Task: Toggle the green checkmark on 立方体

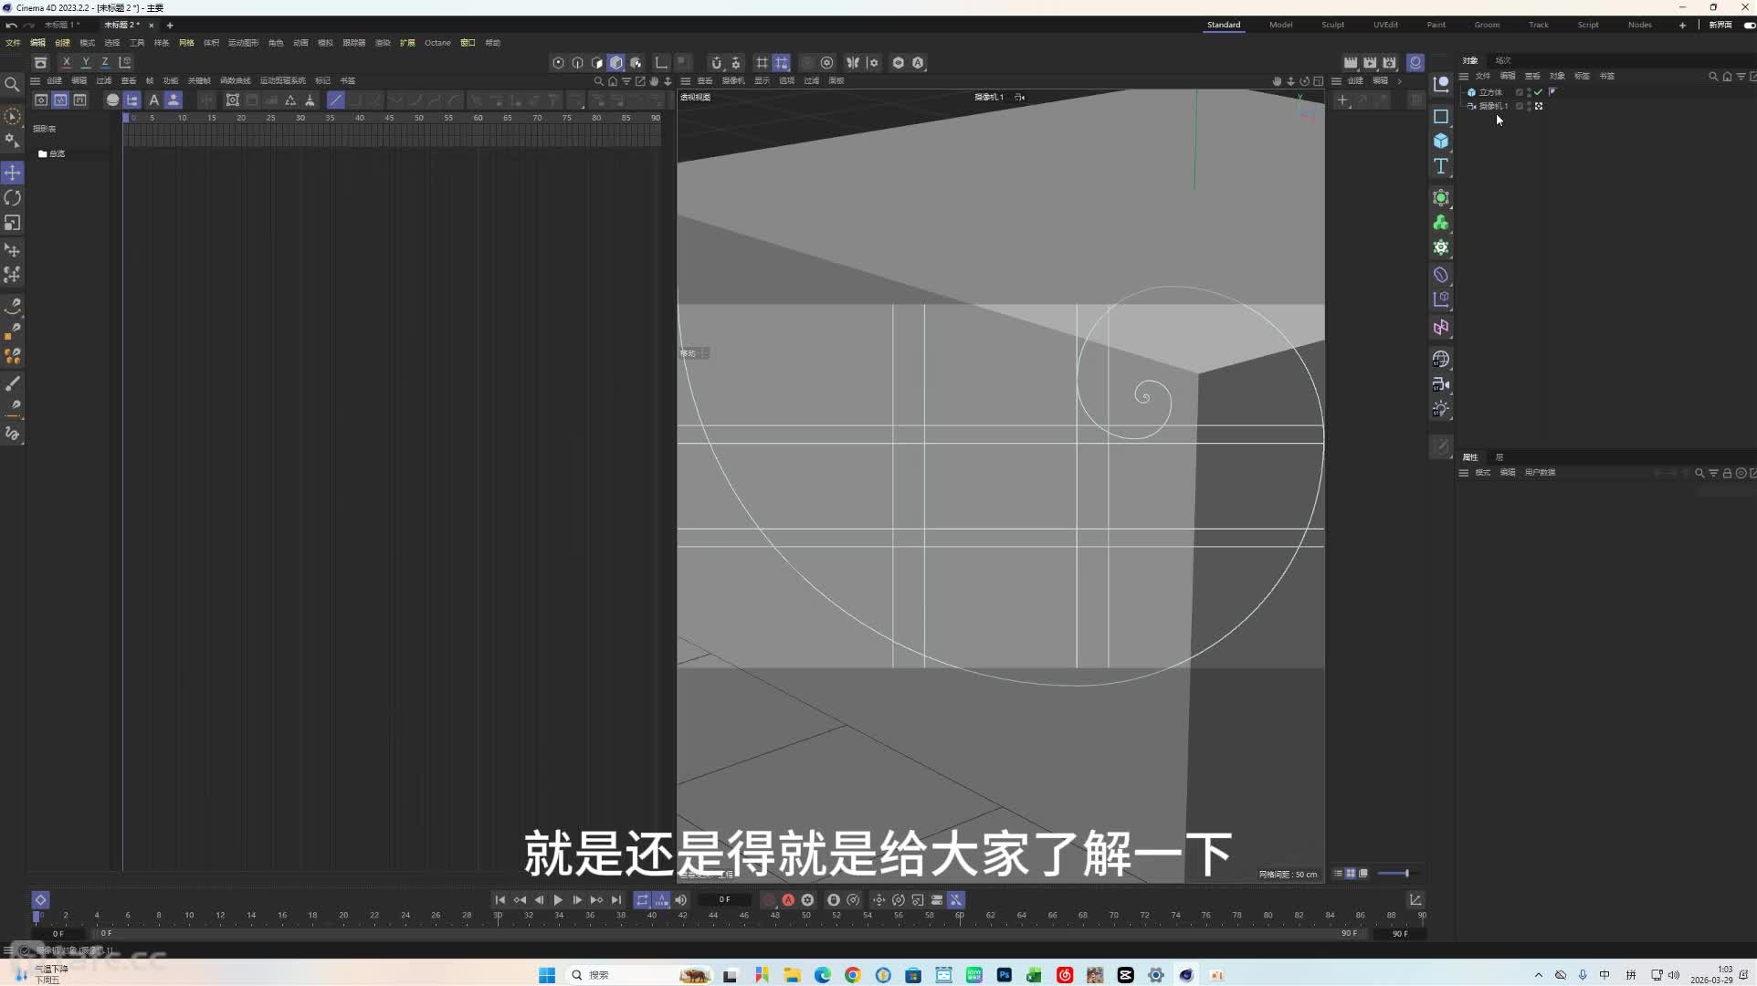Action: tap(1539, 92)
